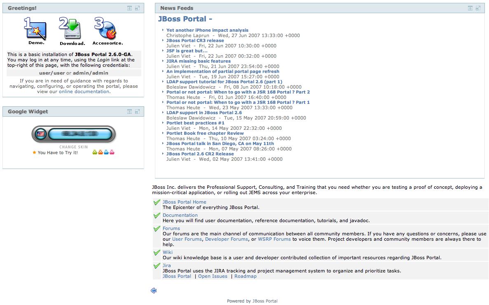This screenshot has width=489, height=305.
Task: Click the blue back arrow icon
Action: pyautogui.click(x=154, y=291)
